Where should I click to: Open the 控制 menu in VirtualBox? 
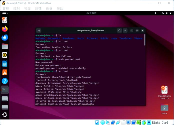pyautogui.click(x=16, y=8)
